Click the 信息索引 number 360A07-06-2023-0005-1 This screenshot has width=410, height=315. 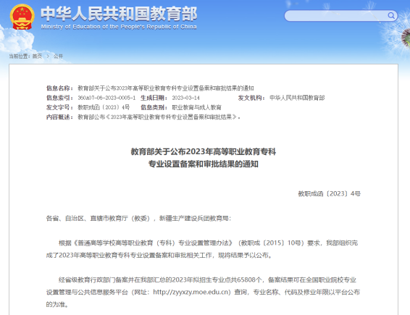tap(106, 98)
